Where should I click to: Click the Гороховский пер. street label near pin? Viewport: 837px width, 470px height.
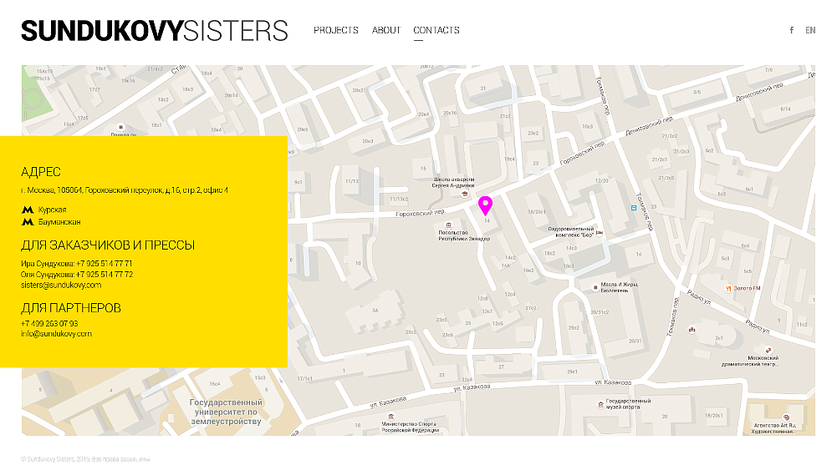(421, 213)
